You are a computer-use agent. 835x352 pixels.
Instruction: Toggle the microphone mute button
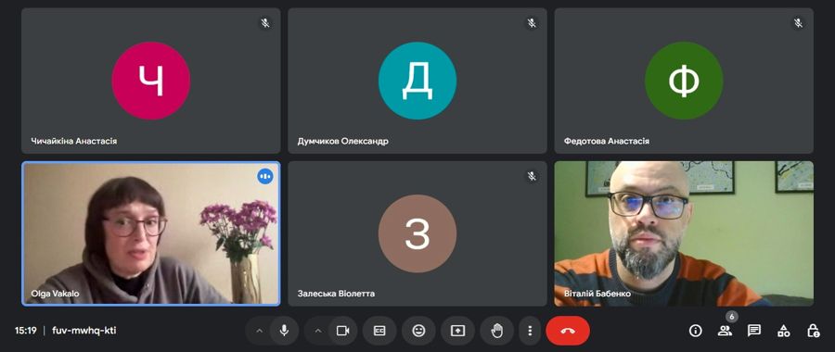click(284, 331)
